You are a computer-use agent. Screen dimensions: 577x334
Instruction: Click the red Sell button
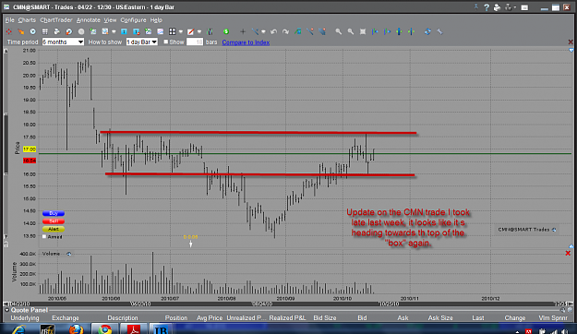click(54, 221)
